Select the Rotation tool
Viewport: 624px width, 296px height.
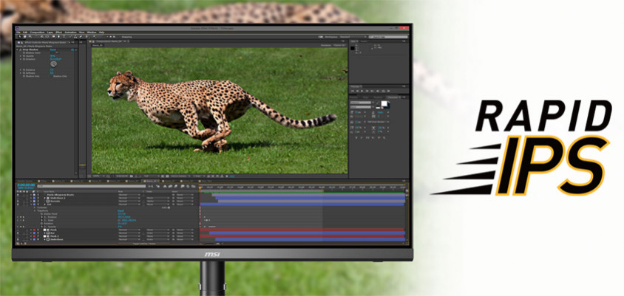pyautogui.click(x=36, y=37)
